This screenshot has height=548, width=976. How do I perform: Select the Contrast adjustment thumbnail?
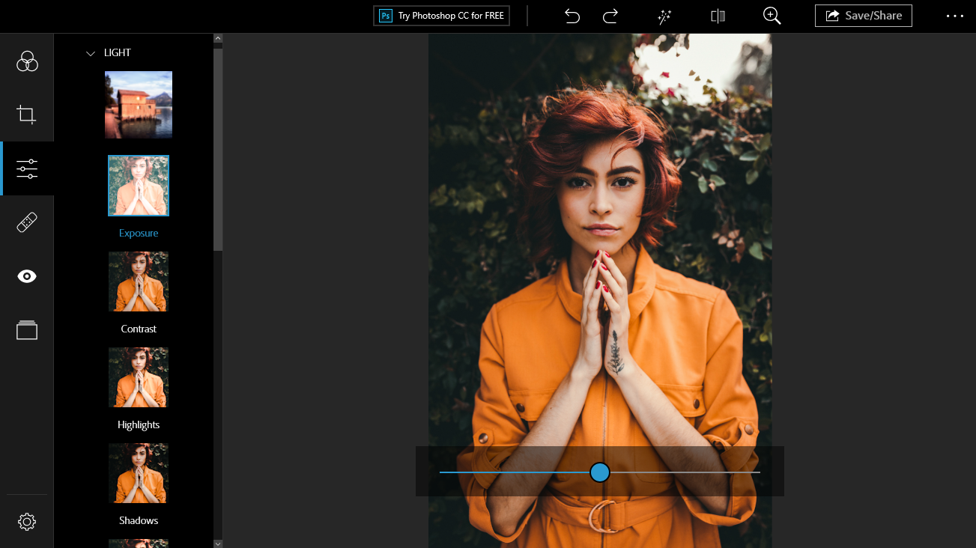coord(138,281)
